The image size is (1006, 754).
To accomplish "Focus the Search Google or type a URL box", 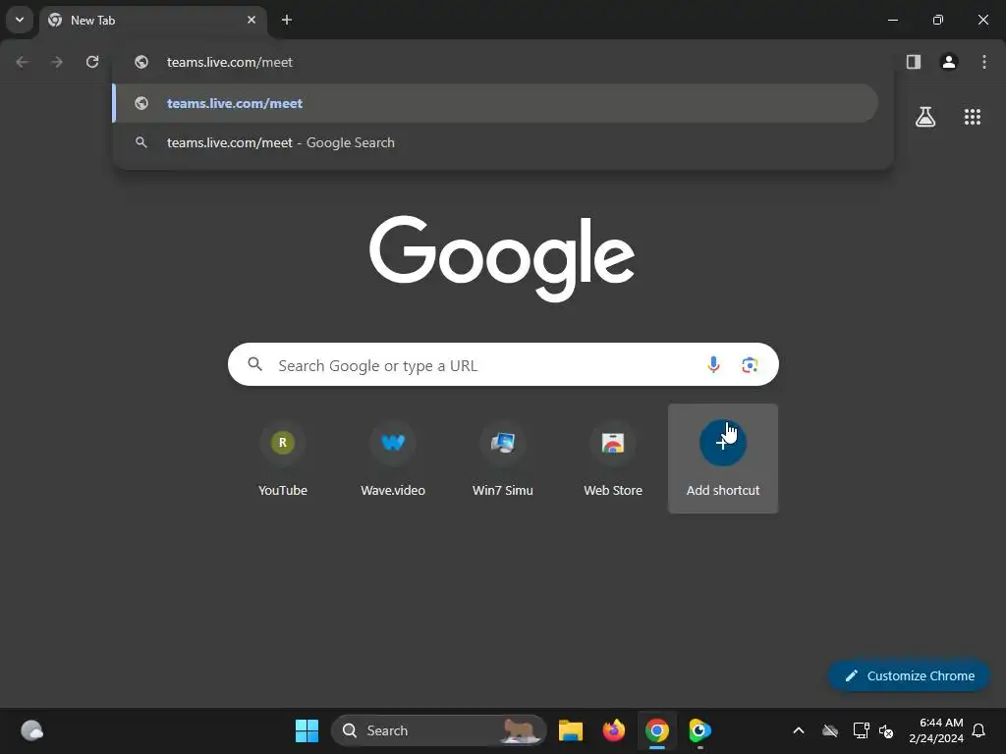I will pyautogui.click(x=504, y=365).
